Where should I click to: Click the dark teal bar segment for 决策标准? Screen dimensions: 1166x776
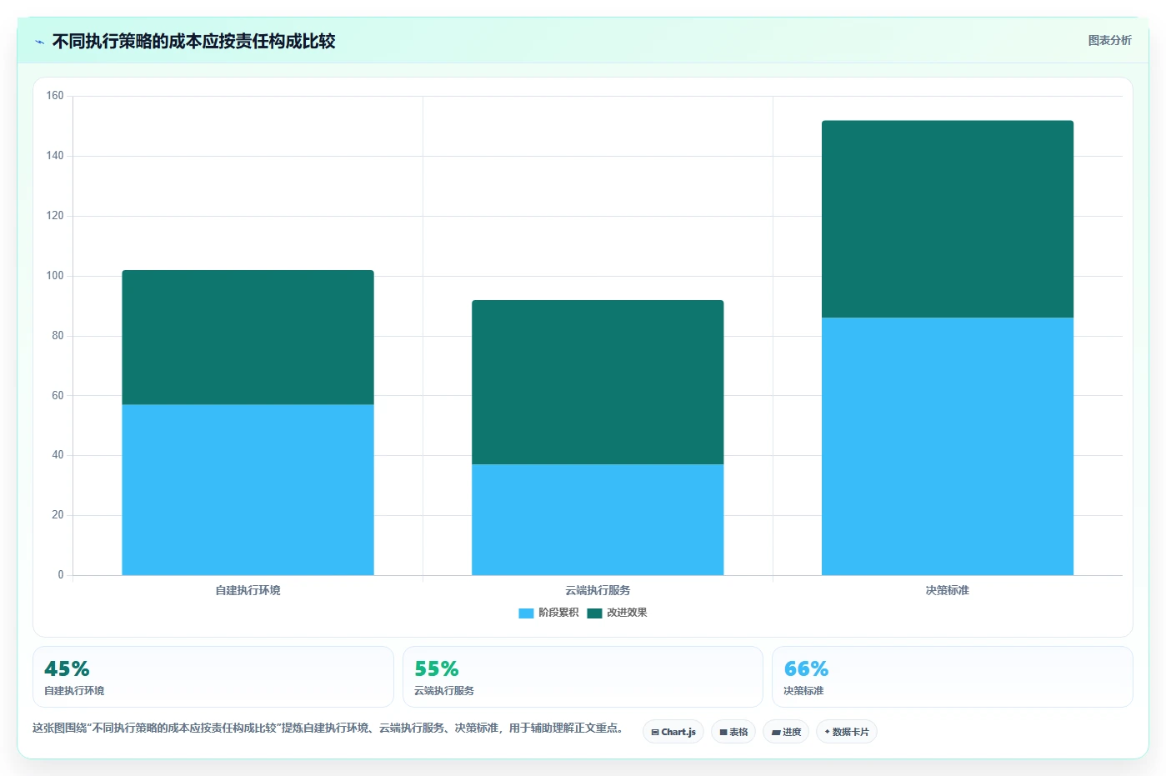[948, 219]
